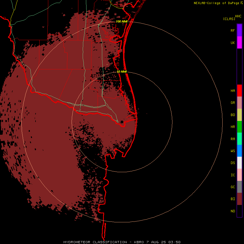244x244 pixels.
Task: Click the RF purple legend swatch
Action: pyautogui.click(x=239, y=30)
